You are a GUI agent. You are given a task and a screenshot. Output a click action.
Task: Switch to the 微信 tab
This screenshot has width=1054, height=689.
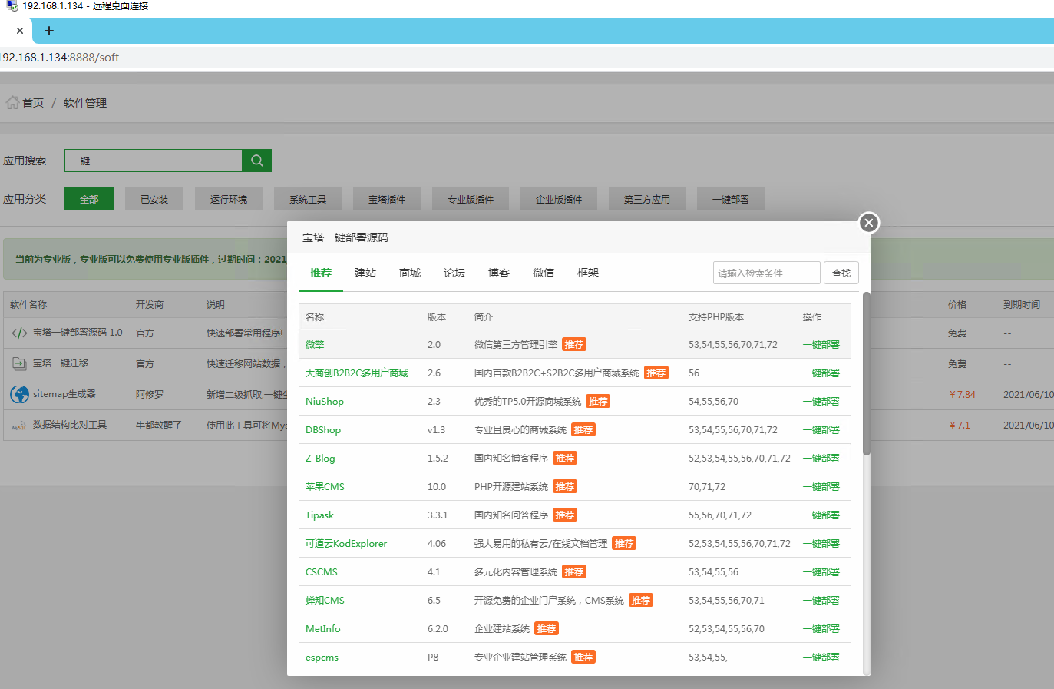point(544,273)
